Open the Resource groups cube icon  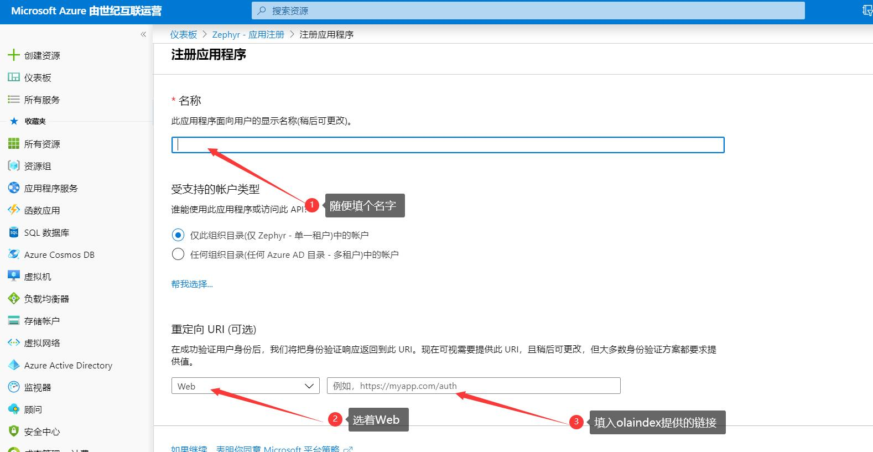(x=13, y=166)
